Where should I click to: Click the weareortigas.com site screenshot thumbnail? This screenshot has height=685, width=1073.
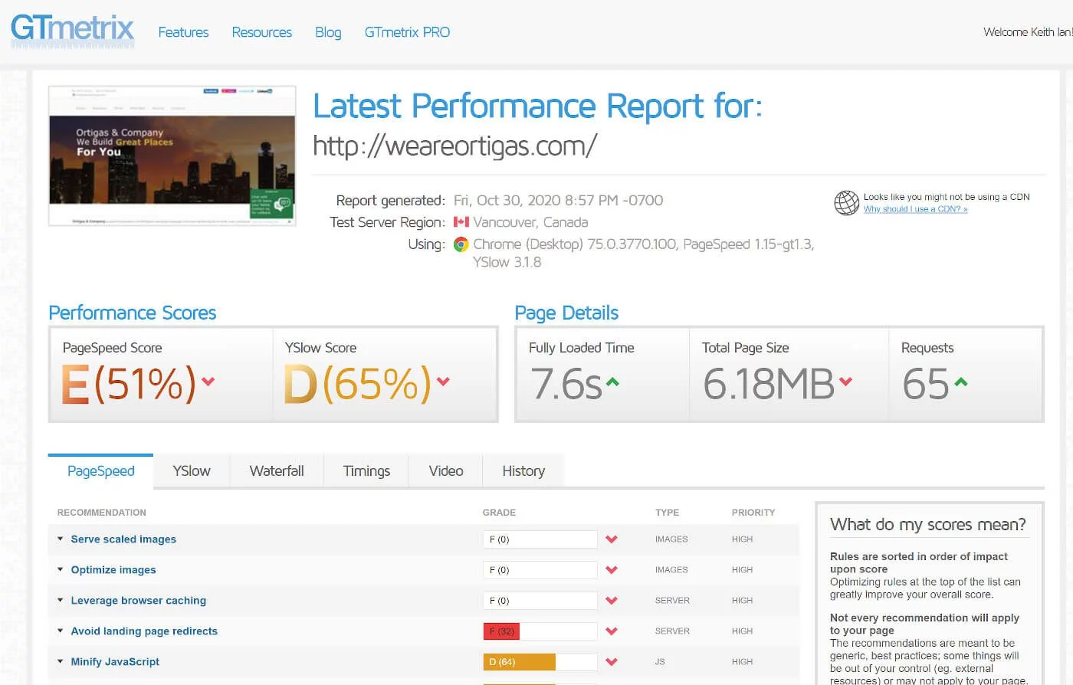pyautogui.click(x=172, y=156)
